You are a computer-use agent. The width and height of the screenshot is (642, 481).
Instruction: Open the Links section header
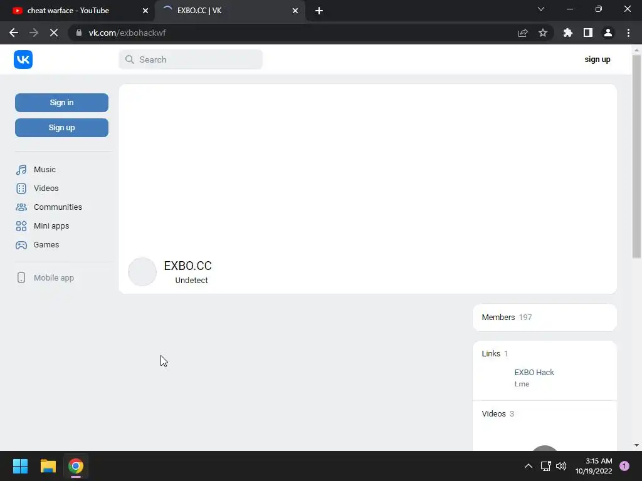click(495, 353)
